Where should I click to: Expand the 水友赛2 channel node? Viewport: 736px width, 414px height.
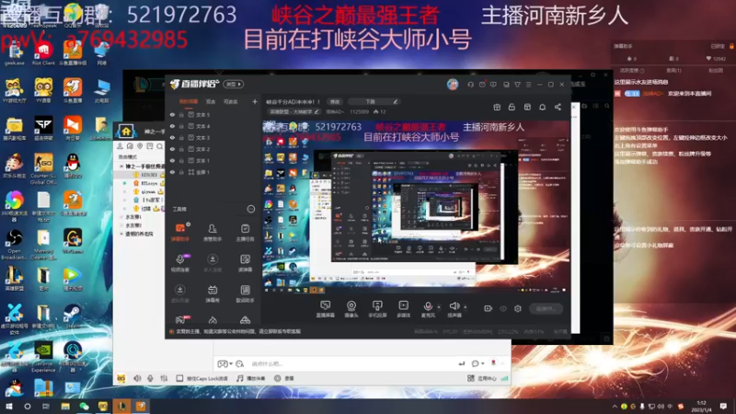pos(121,225)
